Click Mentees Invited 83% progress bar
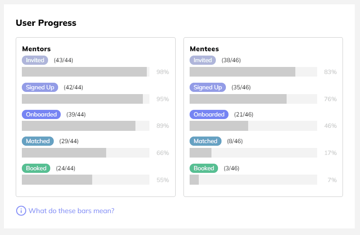Viewport: 360px width, 235px height. click(253, 72)
